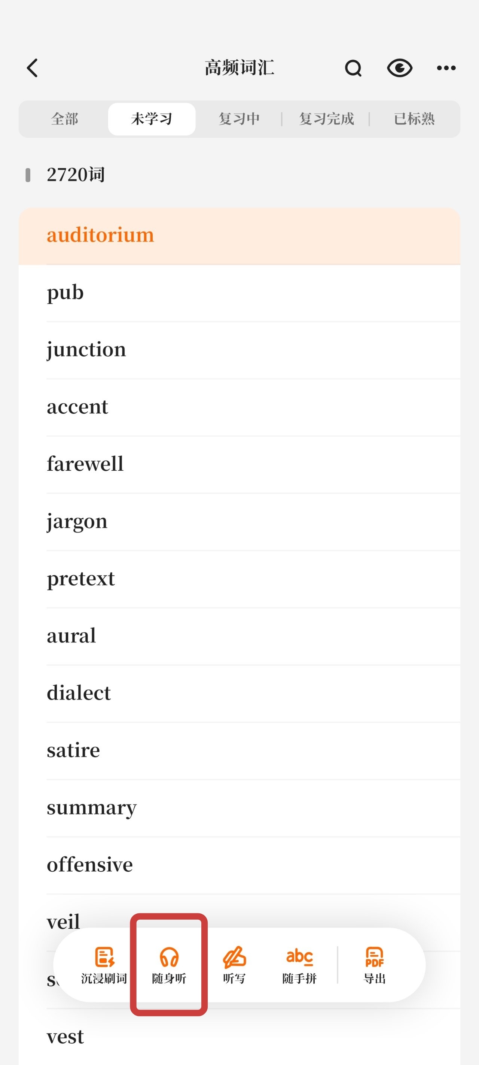Image resolution: width=479 pixels, height=1065 pixels.
Task: Toggle the eye visibility icon
Action: 399,68
